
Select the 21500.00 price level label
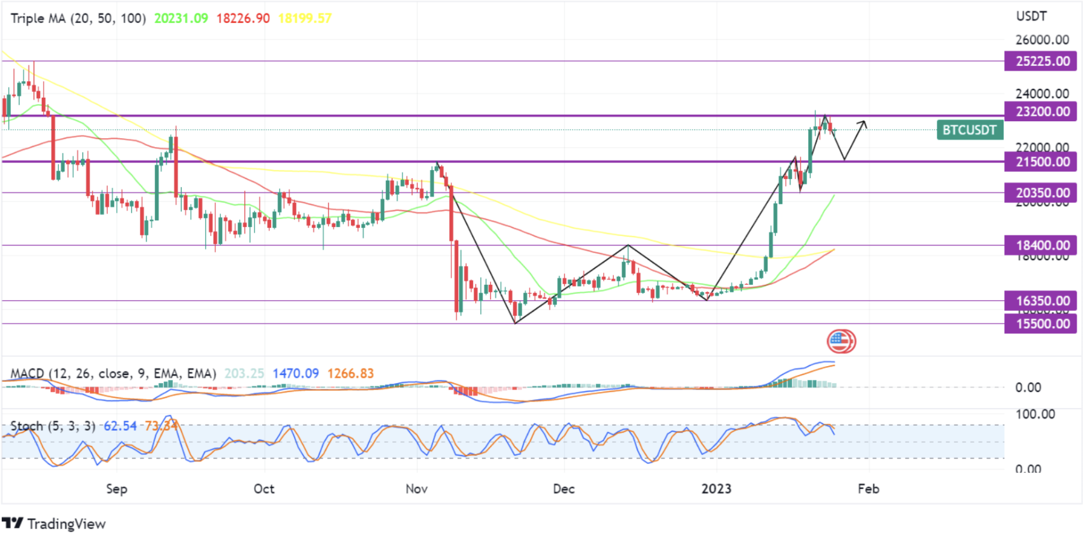point(1040,162)
